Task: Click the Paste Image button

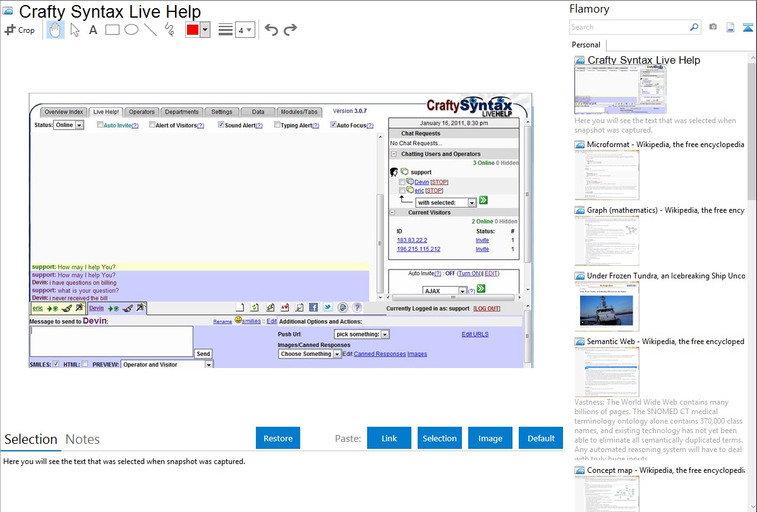Action: click(x=490, y=438)
